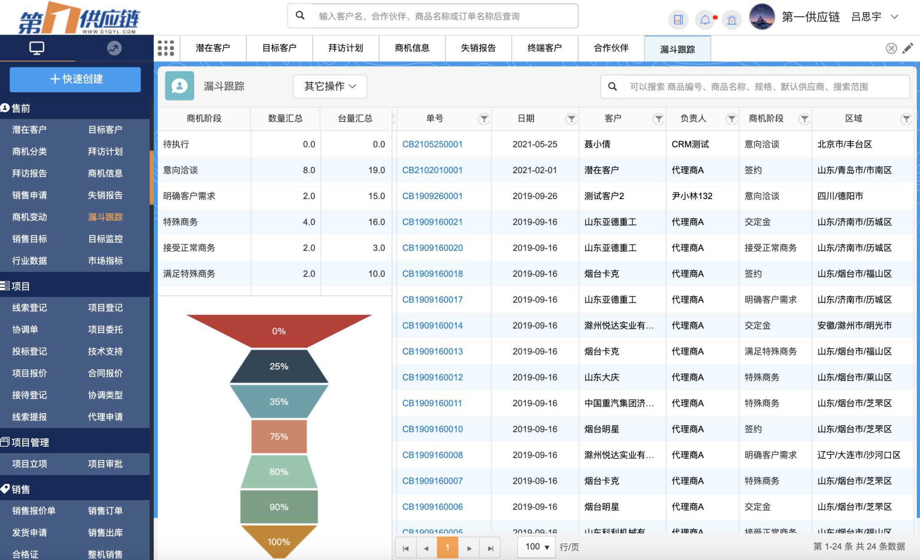Viewport: 920px width, 560px height.
Task: Click the notification bell icon
Action: pos(705,19)
